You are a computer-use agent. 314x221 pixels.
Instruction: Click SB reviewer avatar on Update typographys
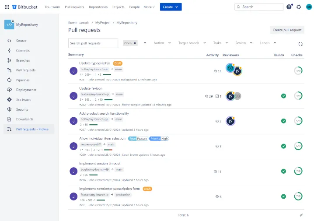230,68
